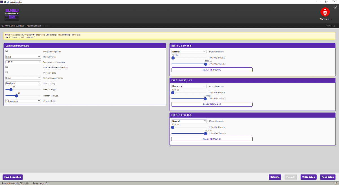Click the Read Setup button

pos(328,177)
